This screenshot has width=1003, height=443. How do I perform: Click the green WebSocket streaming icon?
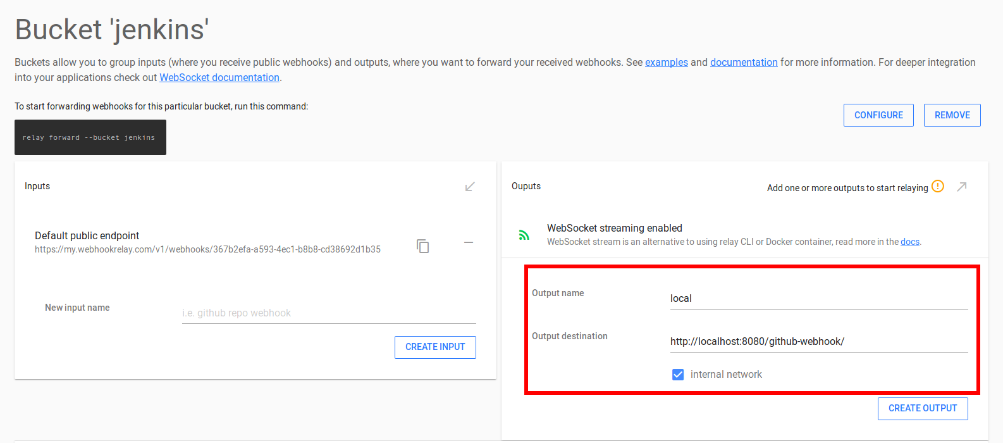point(524,235)
